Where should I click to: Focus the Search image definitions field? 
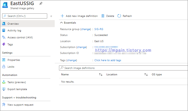(123, 68)
